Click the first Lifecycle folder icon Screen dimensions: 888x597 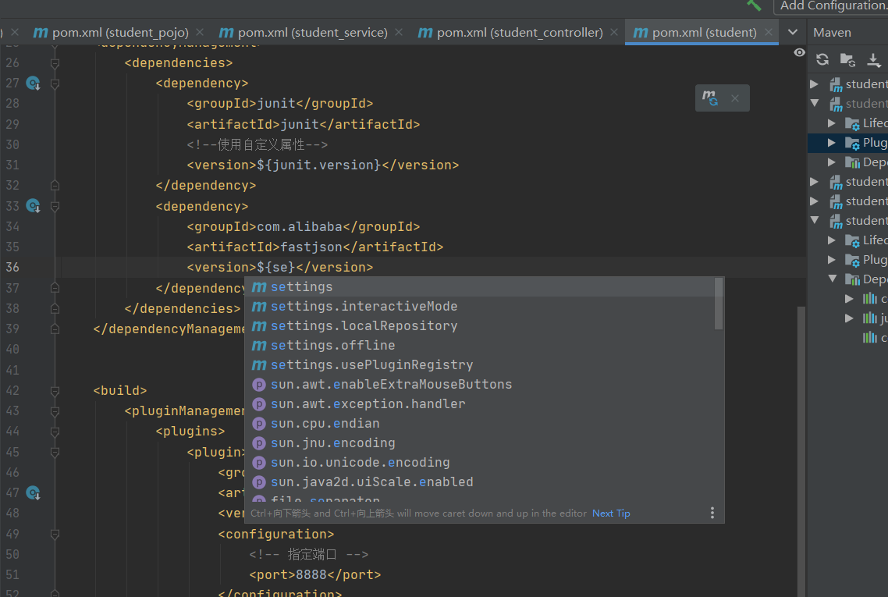[852, 123]
